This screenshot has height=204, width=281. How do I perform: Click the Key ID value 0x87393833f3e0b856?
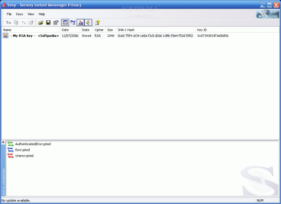point(213,36)
